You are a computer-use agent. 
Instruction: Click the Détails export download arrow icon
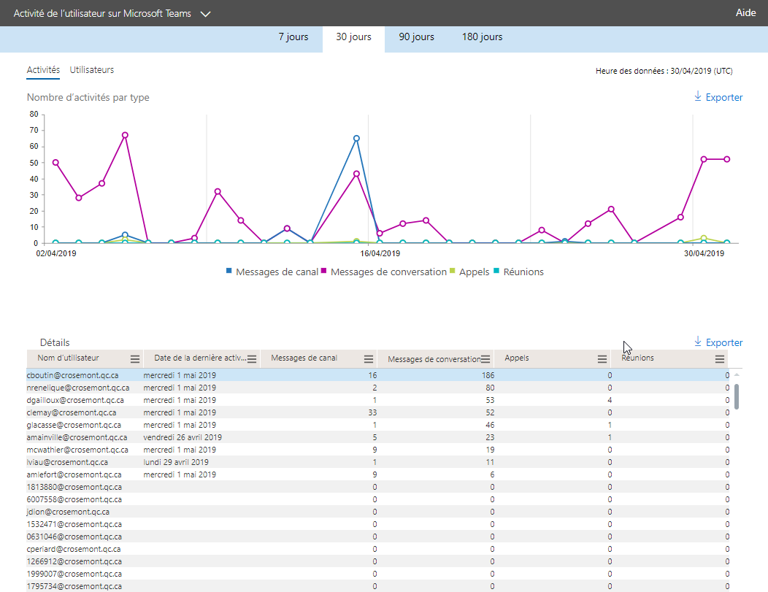point(697,342)
